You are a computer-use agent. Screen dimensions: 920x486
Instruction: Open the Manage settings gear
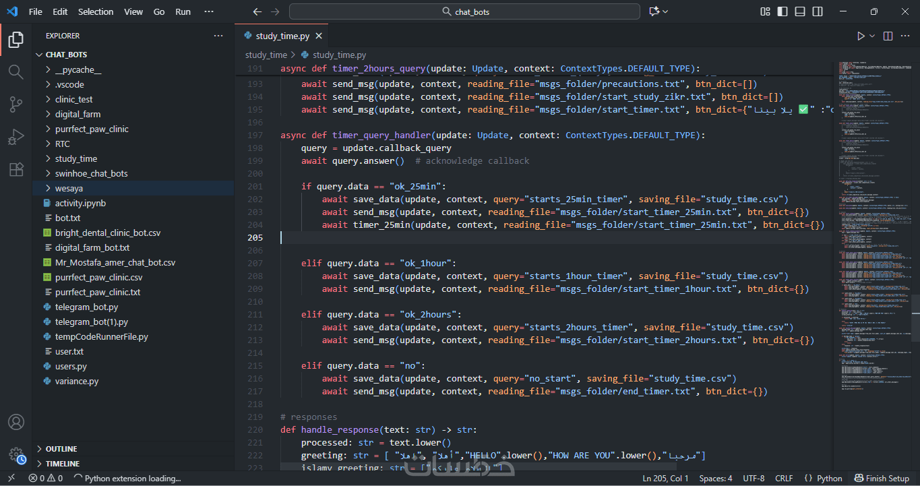coord(16,454)
